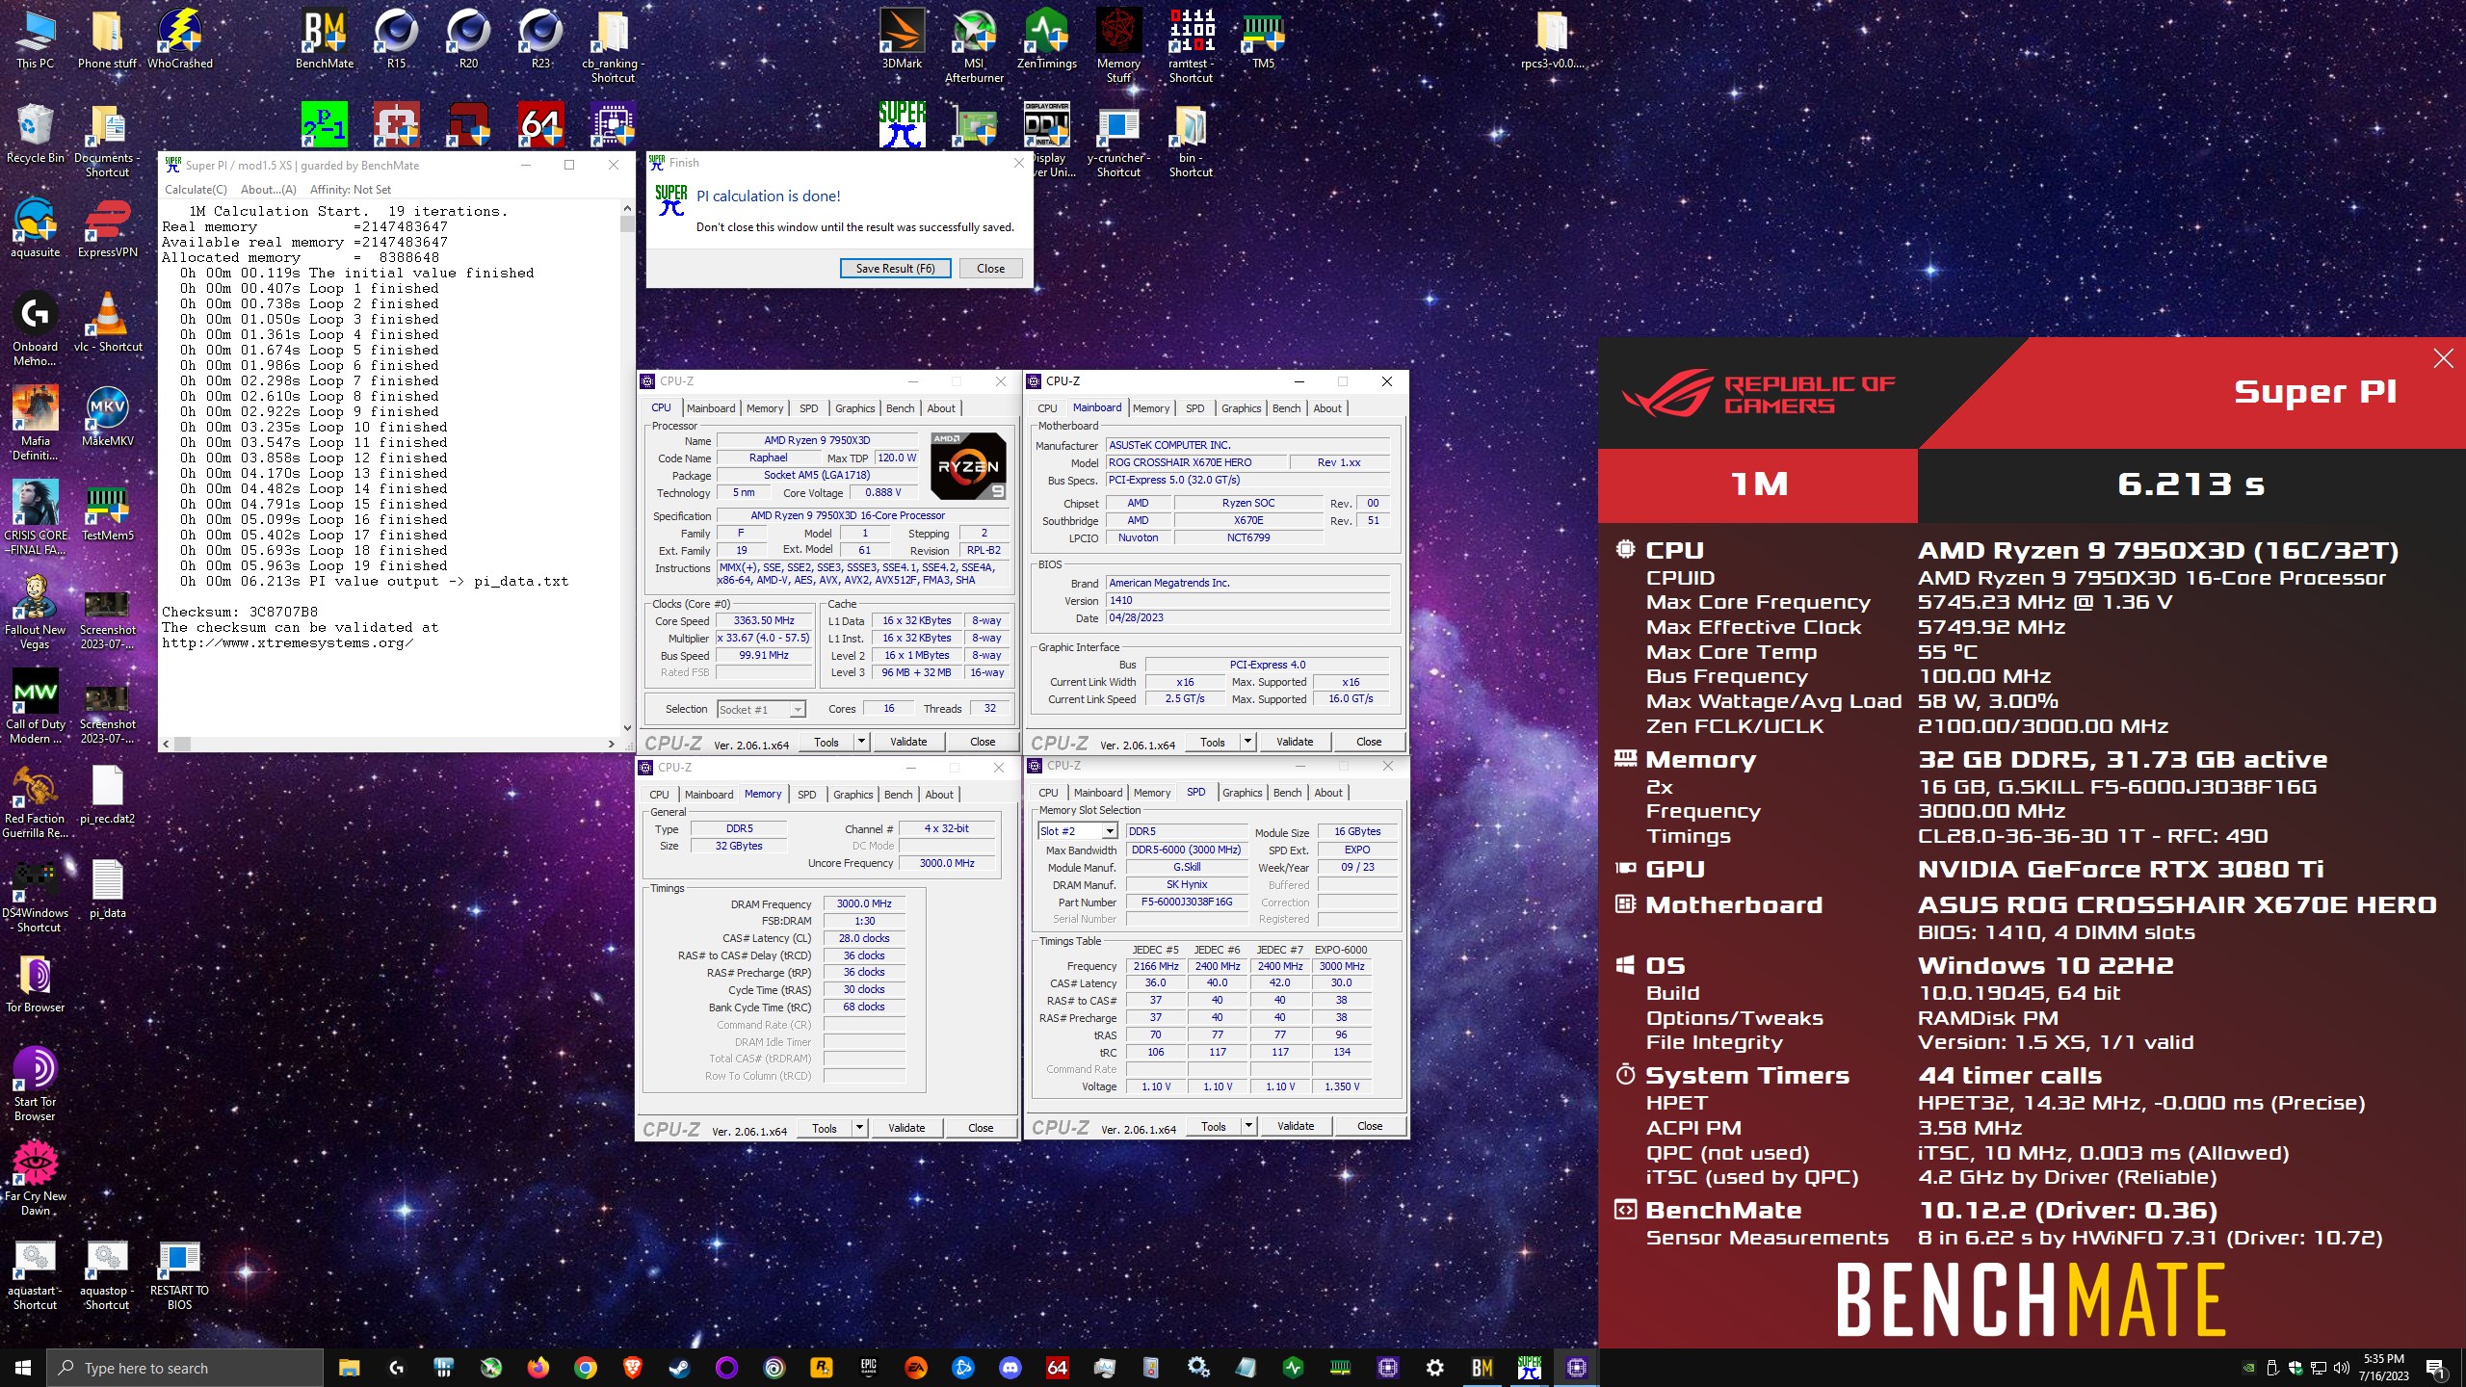
Task: Open the Calculate(C) menu in Super PI
Action: coord(196,190)
